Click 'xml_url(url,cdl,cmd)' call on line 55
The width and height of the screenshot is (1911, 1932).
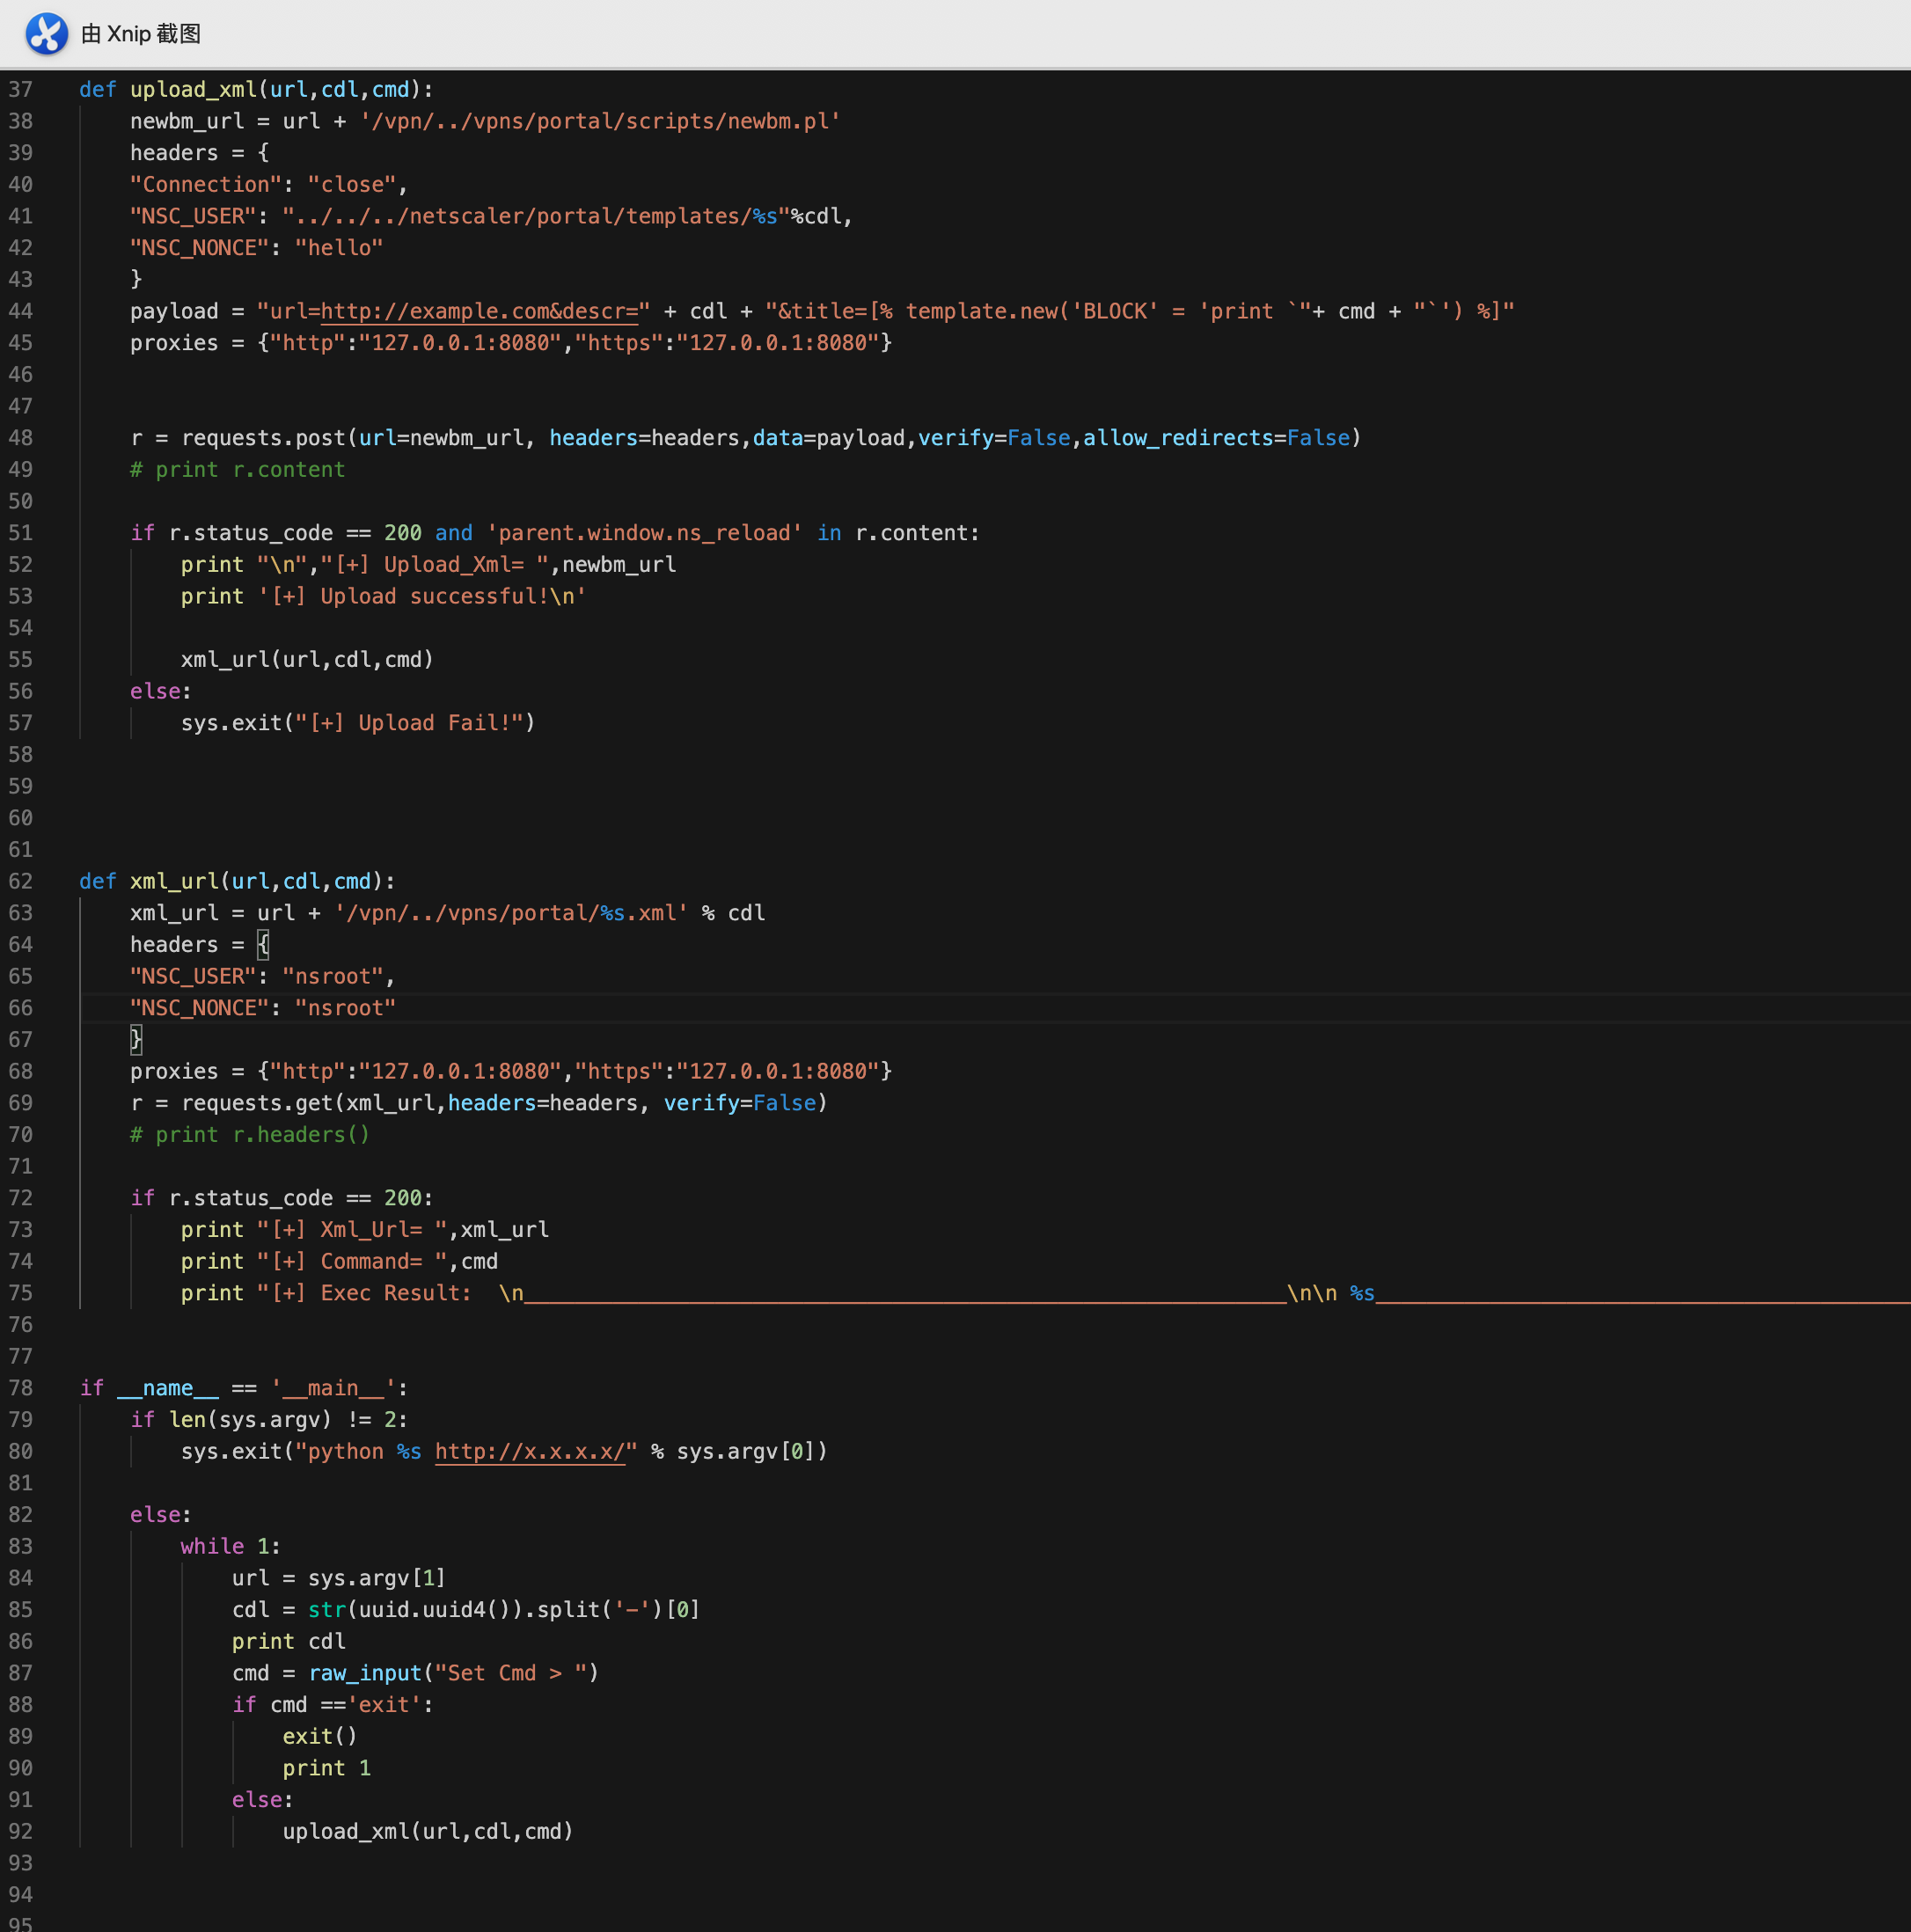[x=307, y=659]
